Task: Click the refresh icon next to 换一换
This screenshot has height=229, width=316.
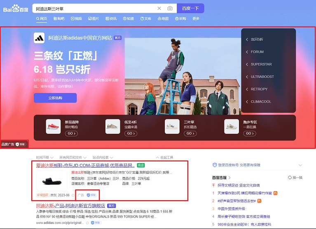Action: (290, 178)
